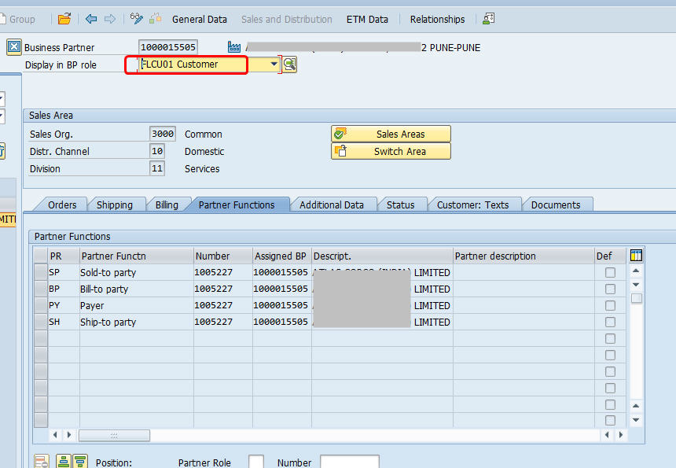Image resolution: width=676 pixels, height=468 pixels.
Task: Click the Ship-to party cell
Action: [137, 322]
